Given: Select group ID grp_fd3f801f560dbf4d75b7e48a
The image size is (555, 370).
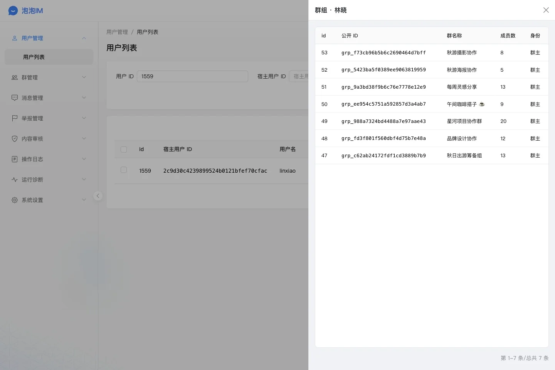Looking at the screenshot, I should point(383,138).
